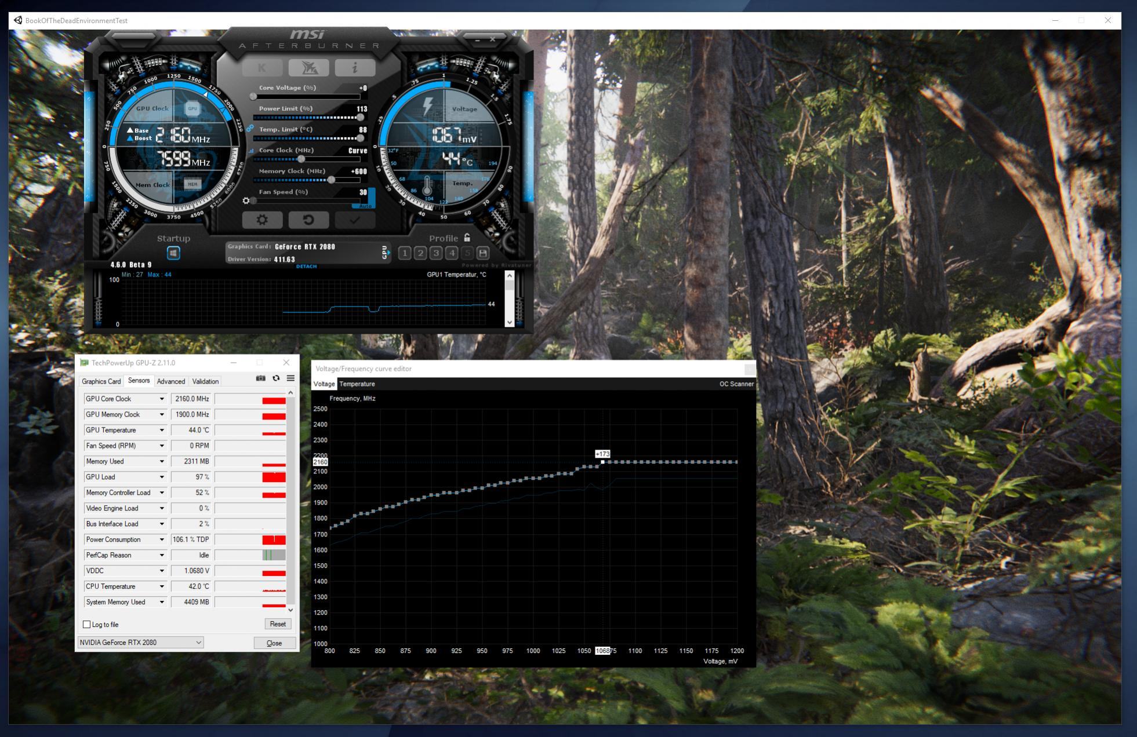Enable the Log to file checkbox
This screenshot has width=1137, height=737.
tap(87, 625)
